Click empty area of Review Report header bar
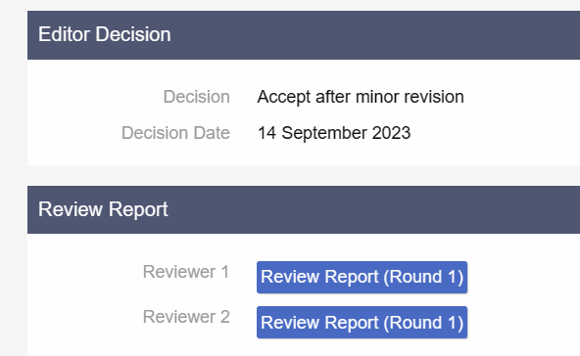Viewport: 580px width, 356px height. pyautogui.click(x=370, y=209)
